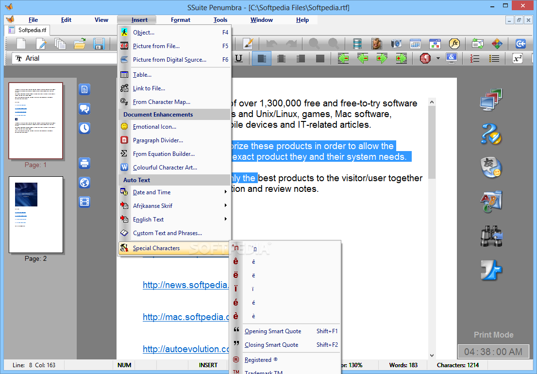Select Picture from File menu entry
Image resolution: width=537 pixels, height=374 pixels.
pyautogui.click(x=174, y=46)
